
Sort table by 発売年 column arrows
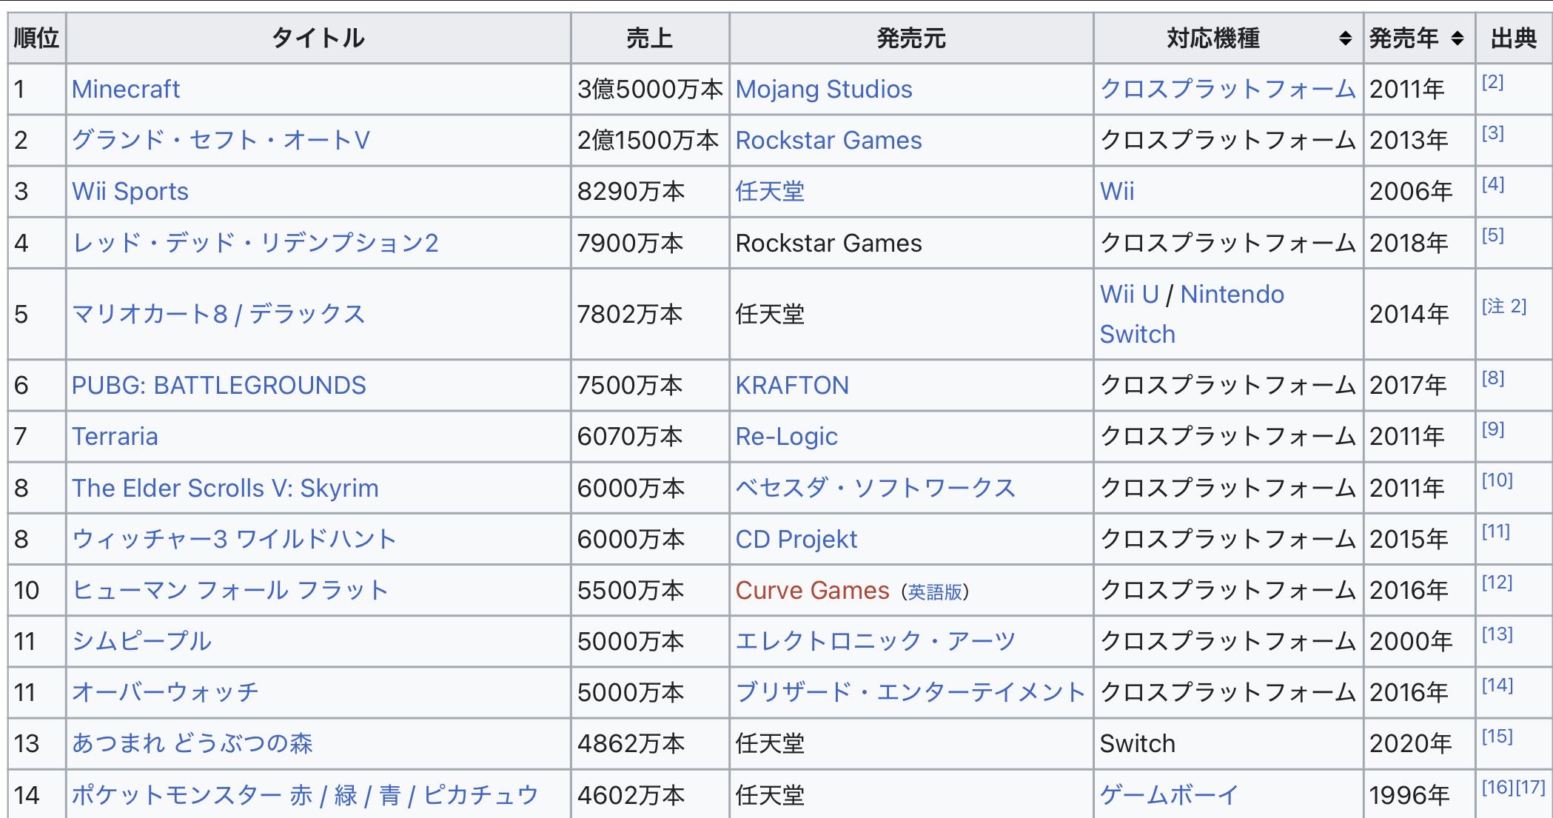point(1457,38)
